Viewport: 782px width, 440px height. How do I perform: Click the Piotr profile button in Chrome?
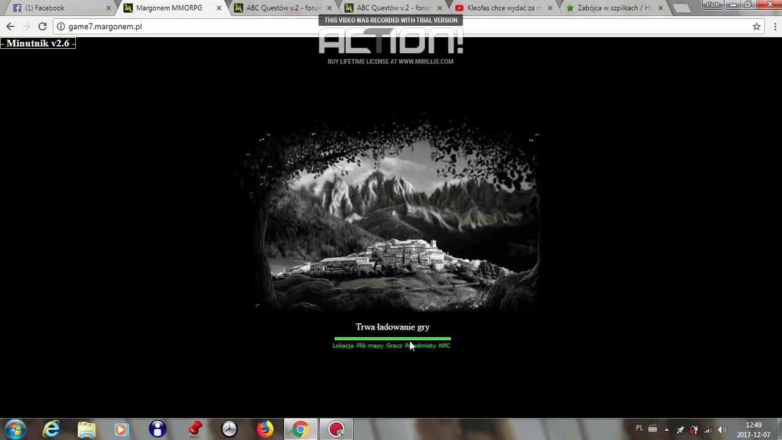tap(713, 4)
